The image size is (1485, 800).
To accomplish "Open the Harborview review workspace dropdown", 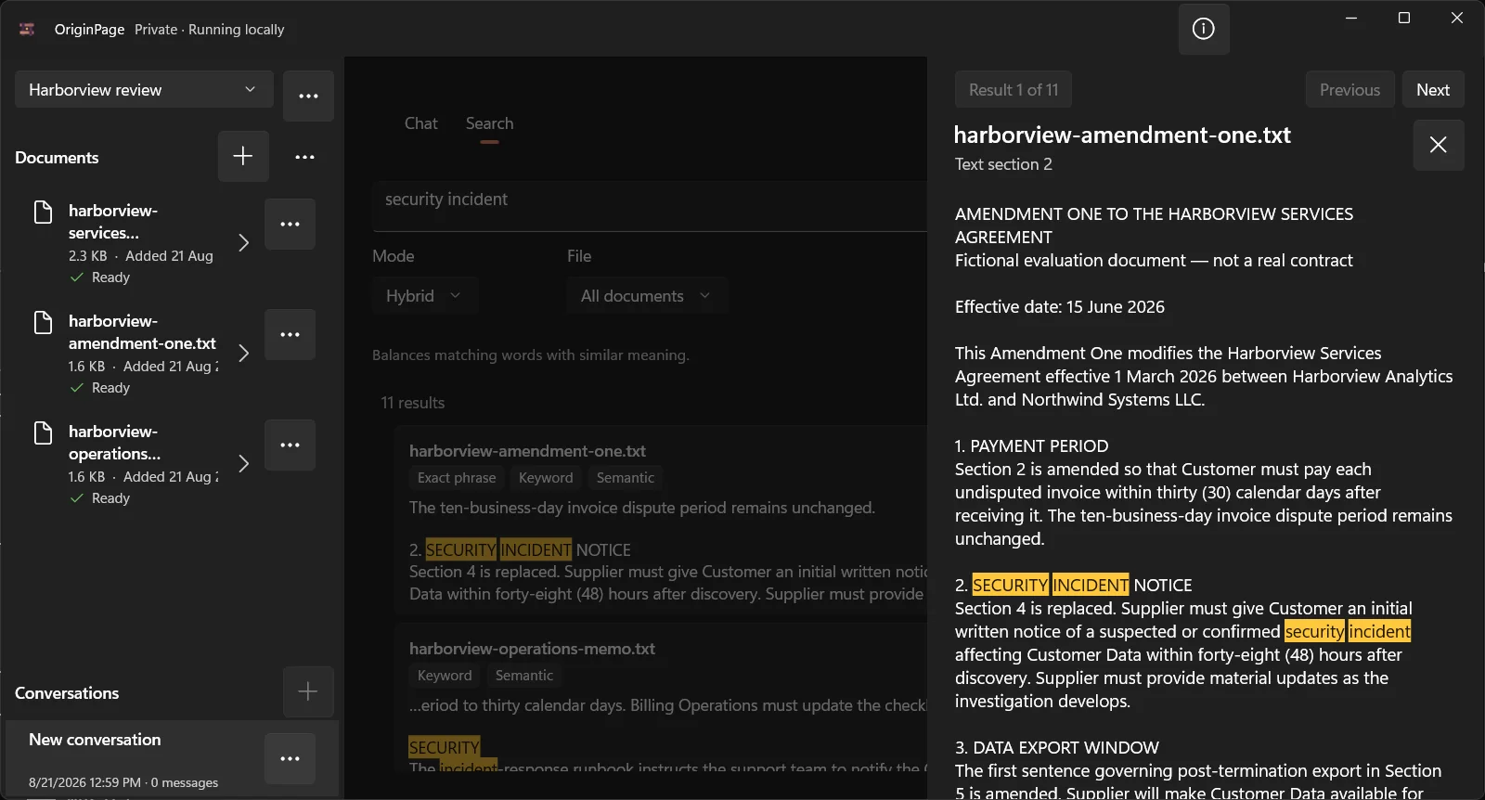I will click(144, 89).
